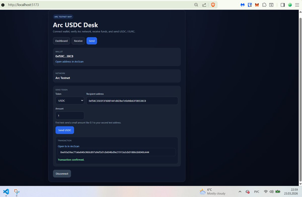Open the browser hamburger menu

click(297, 5)
